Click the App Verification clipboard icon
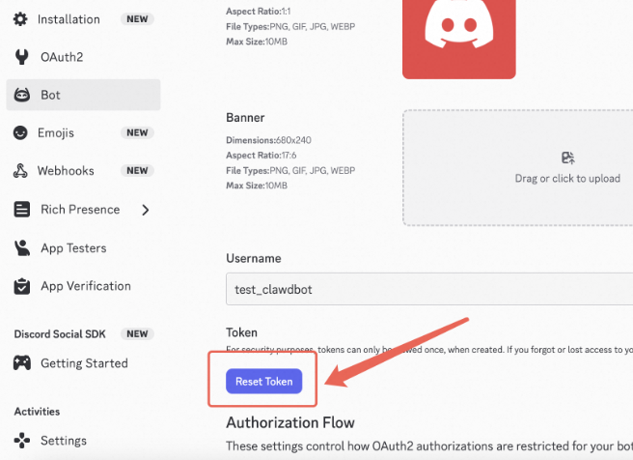 pyautogui.click(x=22, y=286)
